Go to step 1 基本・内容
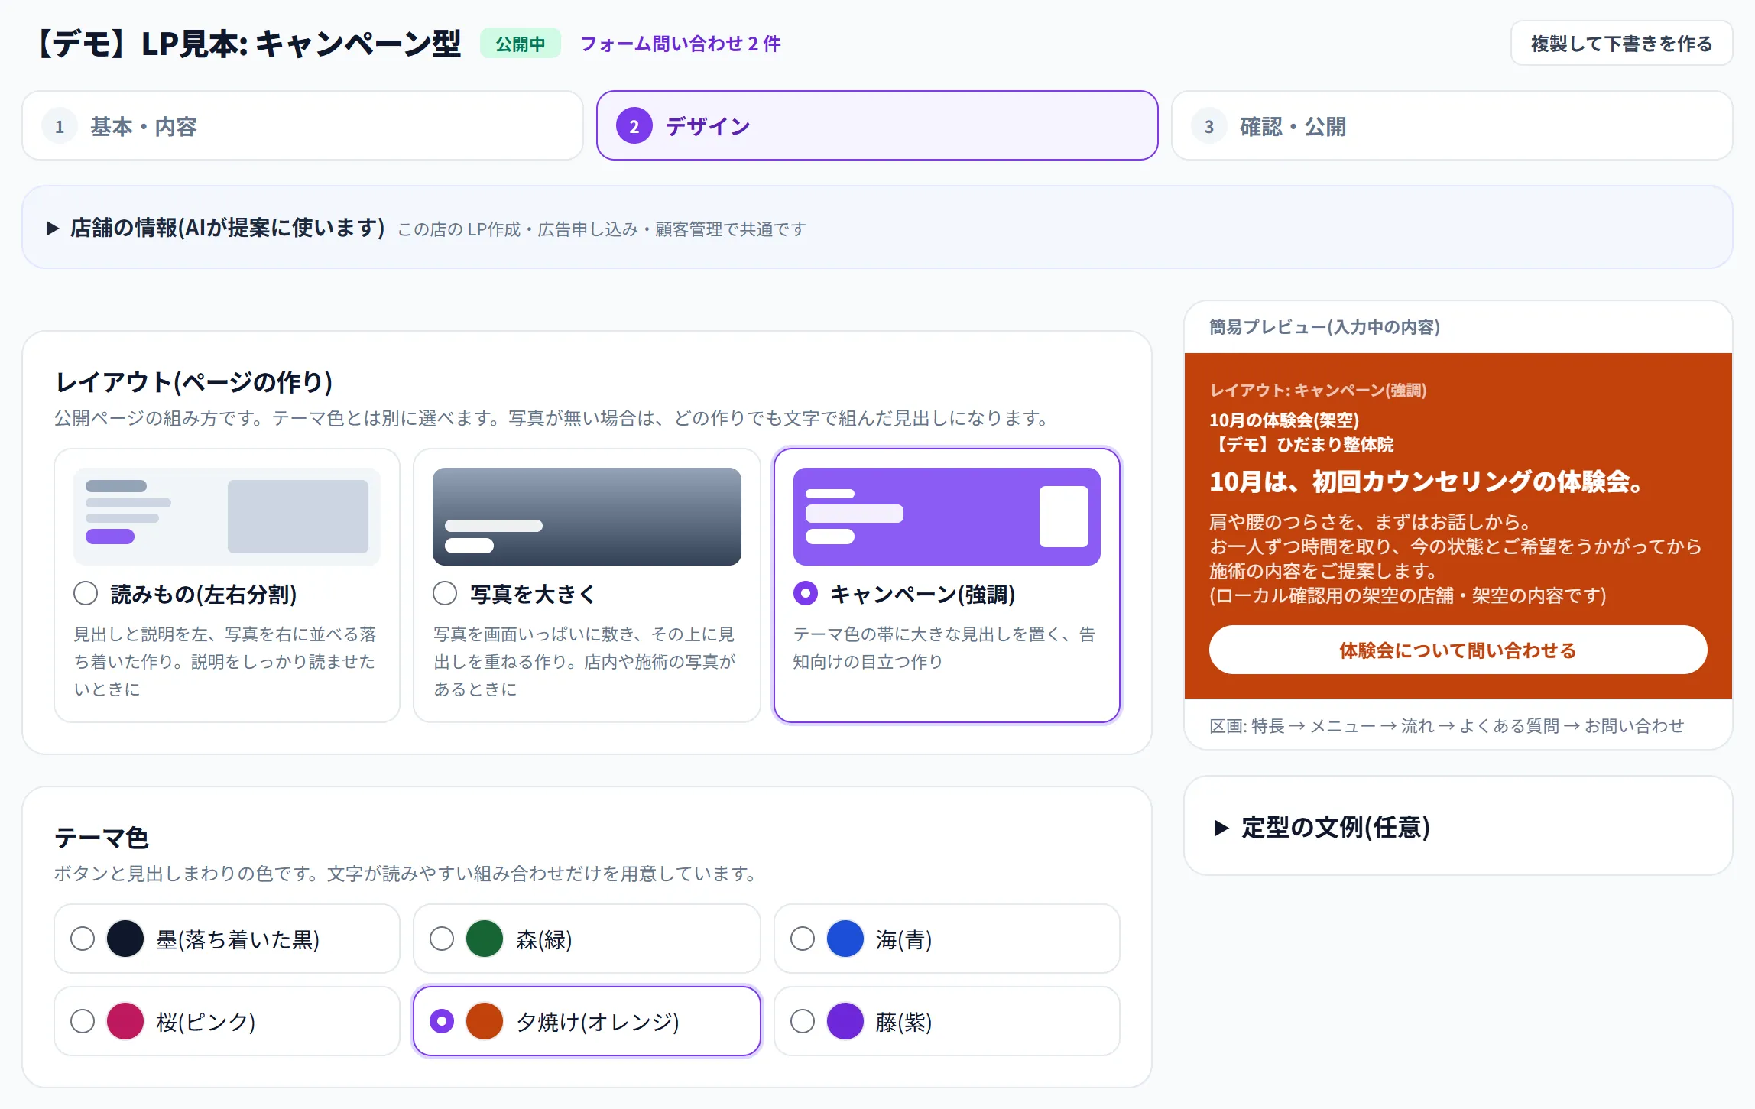This screenshot has height=1109, width=1755. point(303,126)
